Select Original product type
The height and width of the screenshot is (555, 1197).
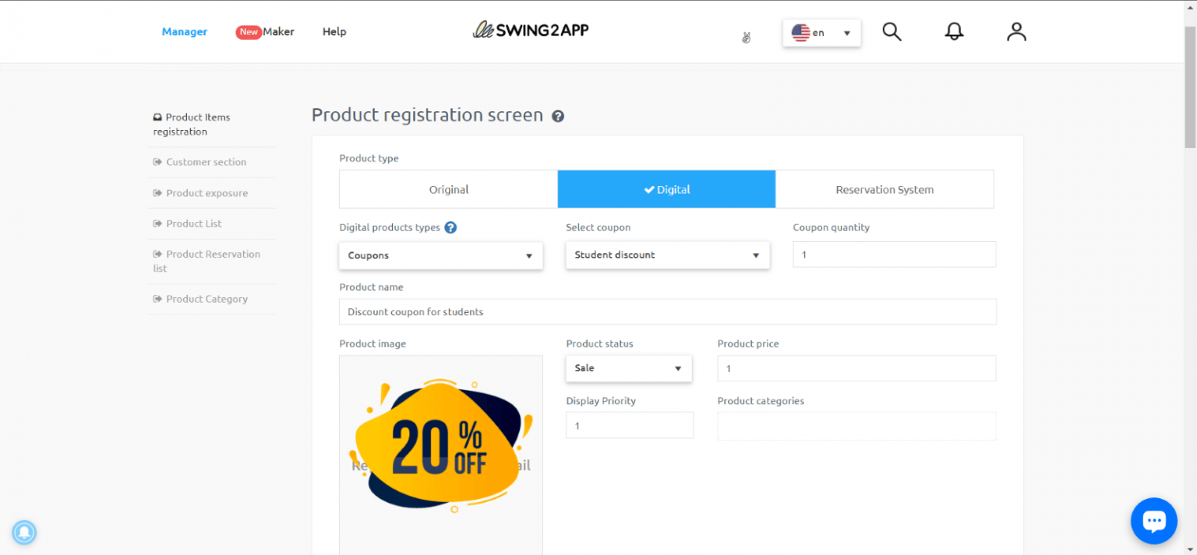(449, 189)
